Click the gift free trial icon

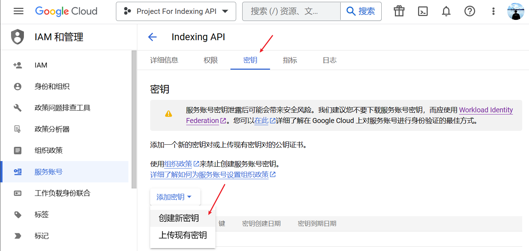pyautogui.click(x=399, y=11)
